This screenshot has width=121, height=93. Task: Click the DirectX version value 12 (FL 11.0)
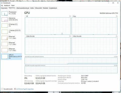tap(84, 79)
